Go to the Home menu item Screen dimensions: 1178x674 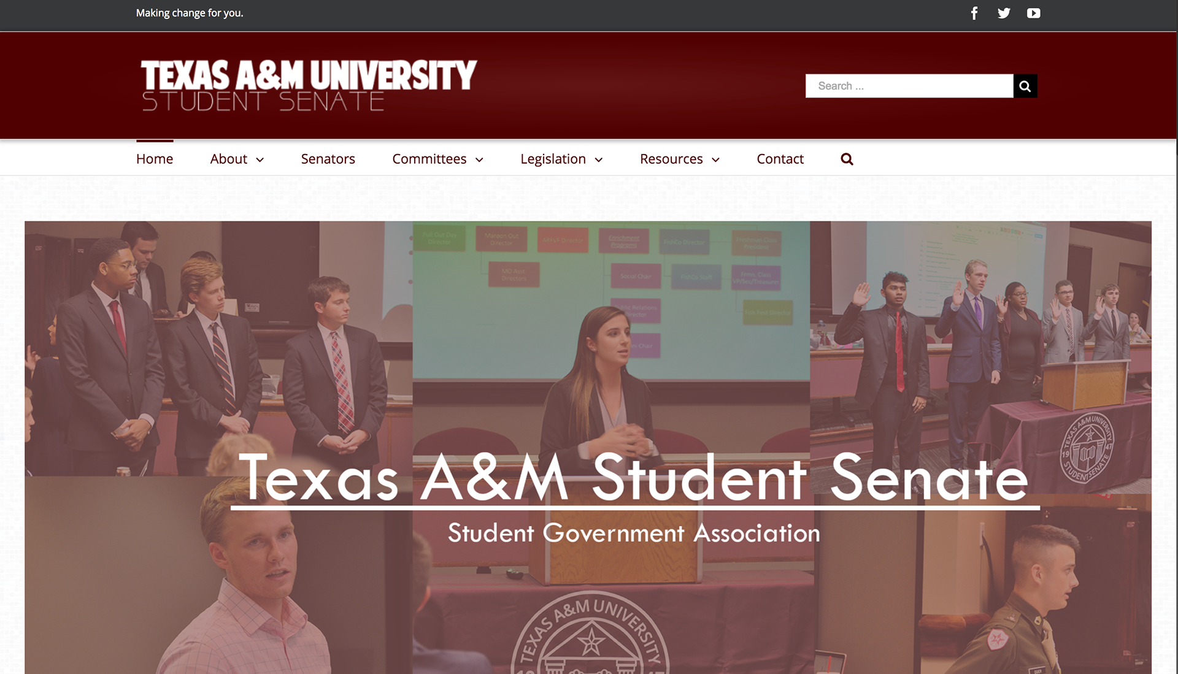click(155, 159)
